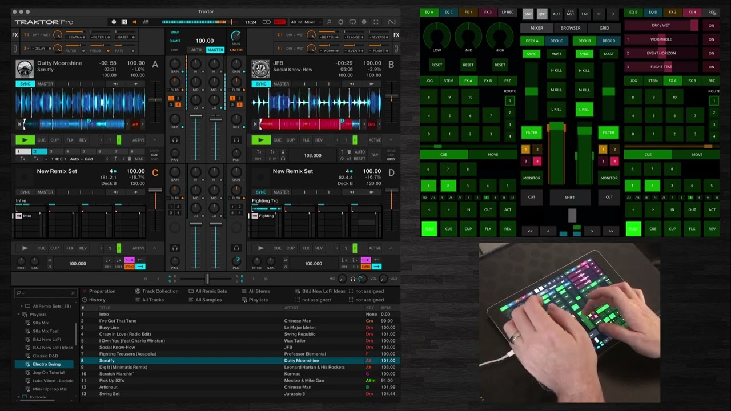This screenshot has width=731, height=411.
Task: Click CUE on Traktor deck A
Action: (x=41, y=140)
